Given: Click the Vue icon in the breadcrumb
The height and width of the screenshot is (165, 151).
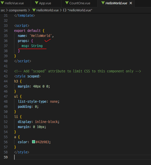Looking at the screenshot, I should (34, 10).
